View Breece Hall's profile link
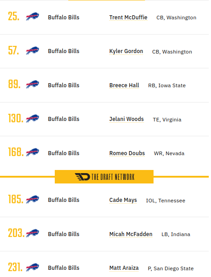Screen dimensions: 211x277 tap(125, 86)
